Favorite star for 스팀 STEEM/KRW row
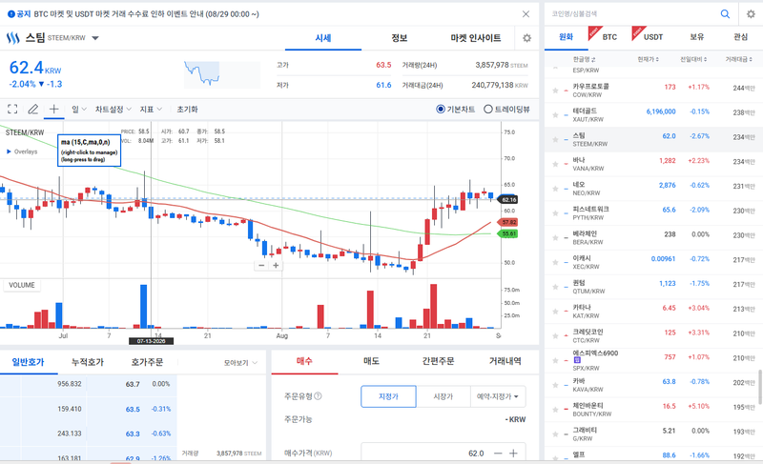The image size is (763, 464). click(x=555, y=139)
